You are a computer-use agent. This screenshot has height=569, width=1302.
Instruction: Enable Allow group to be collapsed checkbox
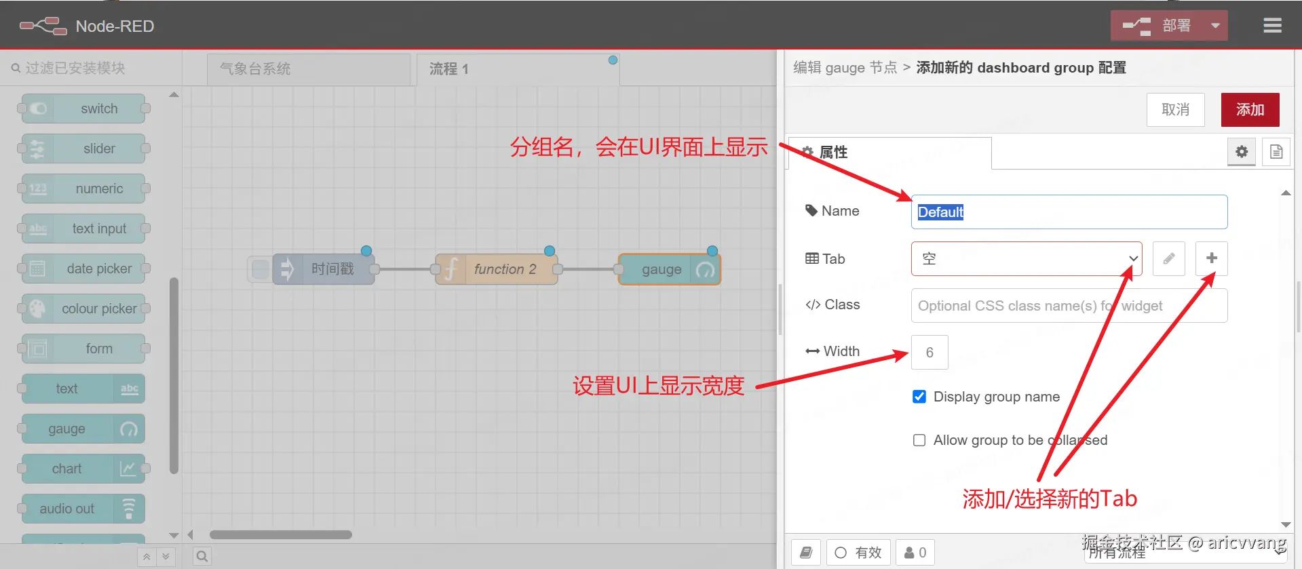[x=919, y=440]
